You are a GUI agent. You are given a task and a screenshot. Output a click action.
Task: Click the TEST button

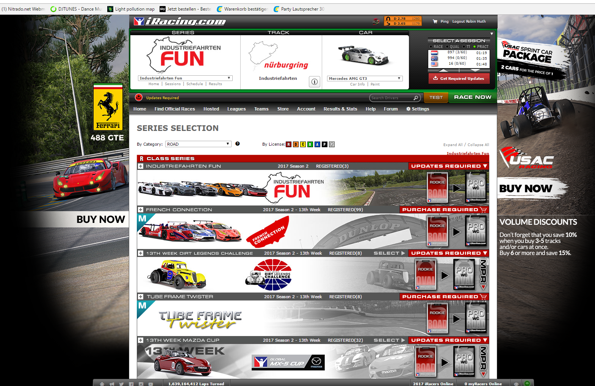[x=436, y=97]
